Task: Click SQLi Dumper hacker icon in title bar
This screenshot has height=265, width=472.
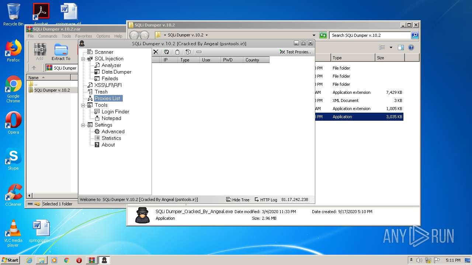Action: pyautogui.click(x=82, y=43)
